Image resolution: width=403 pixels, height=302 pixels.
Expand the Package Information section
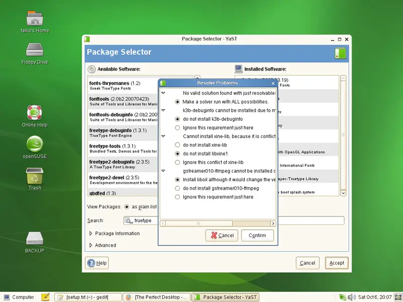tap(91, 234)
